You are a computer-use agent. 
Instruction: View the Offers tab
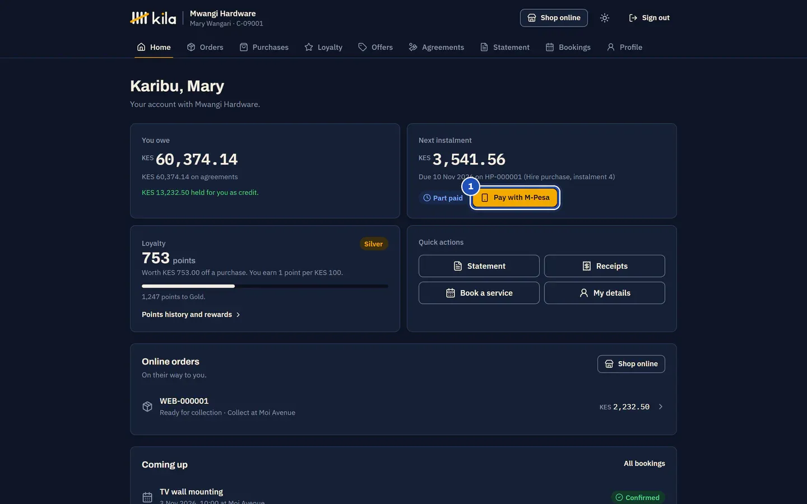pos(375,47)
